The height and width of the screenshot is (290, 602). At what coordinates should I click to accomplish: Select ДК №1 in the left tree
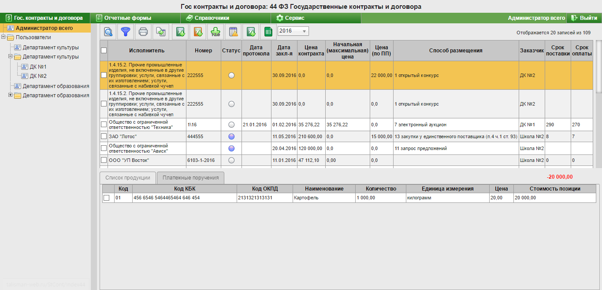[x=38, y=66]
